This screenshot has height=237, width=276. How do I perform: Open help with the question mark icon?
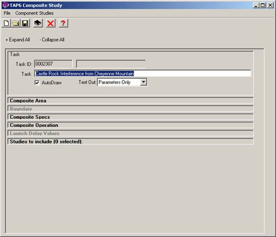63,23
